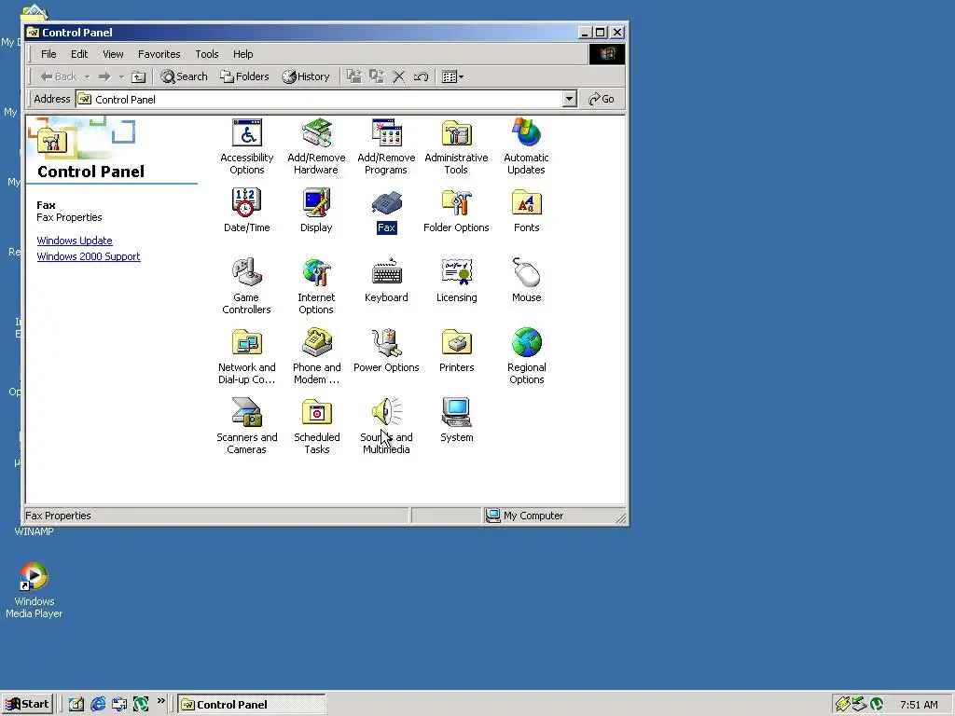Click the Start button

click(x=27, y=705)
